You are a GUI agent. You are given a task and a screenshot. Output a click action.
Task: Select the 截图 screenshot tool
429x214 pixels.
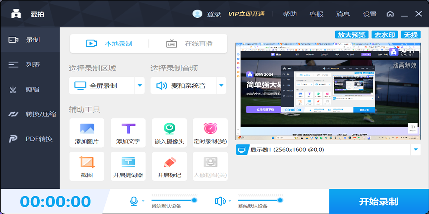[87, 166]
